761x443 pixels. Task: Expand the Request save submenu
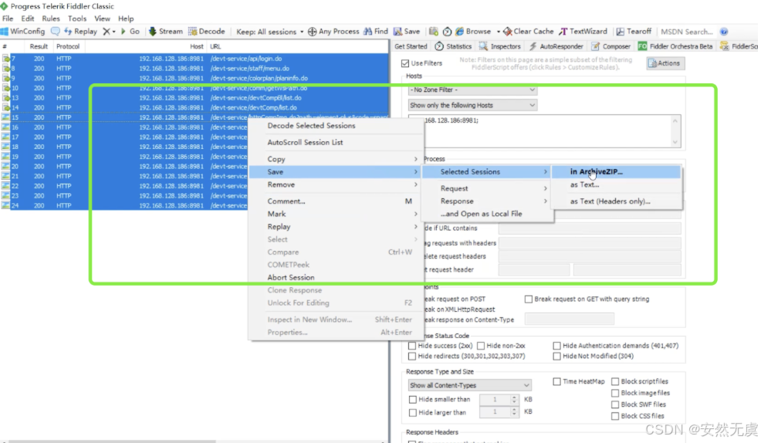tap(487, 188)
